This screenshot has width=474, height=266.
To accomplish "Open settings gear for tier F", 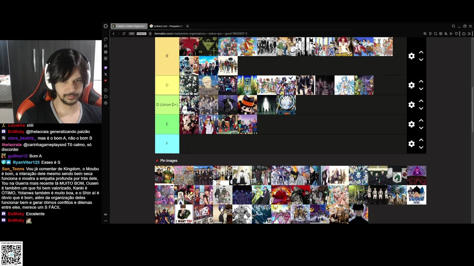I will pos(411,144).
